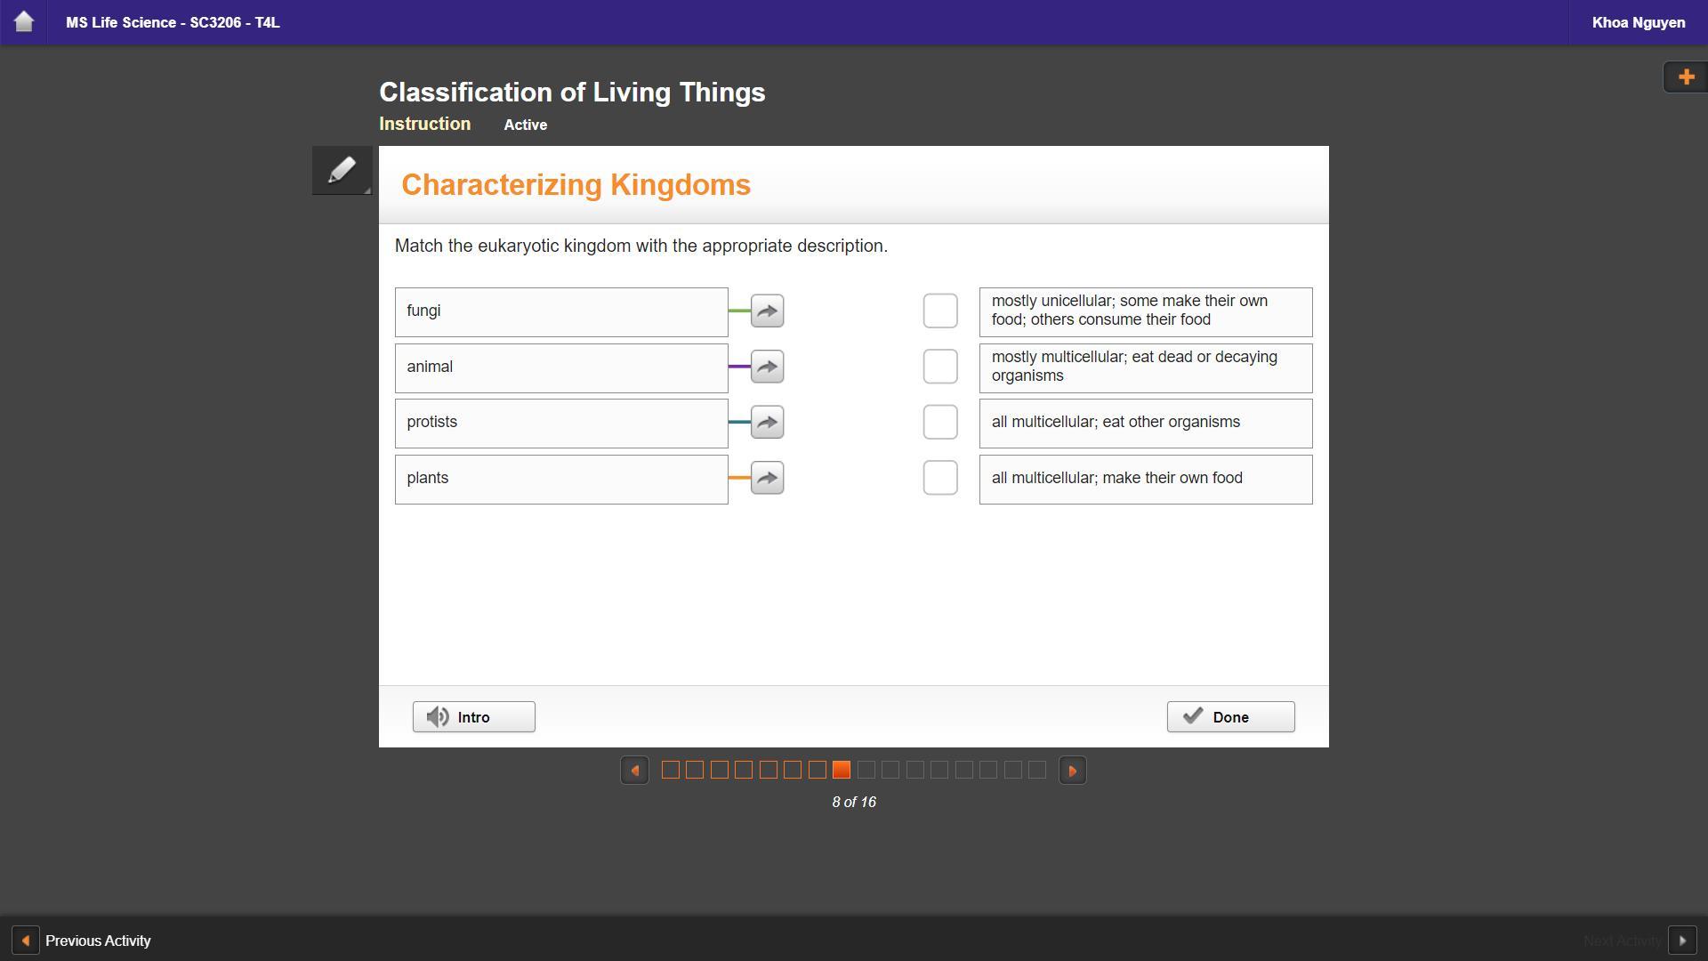This screenshot has height=961, width=1708.
Task: Open the pencil notes tool
Action: point(342,170)
